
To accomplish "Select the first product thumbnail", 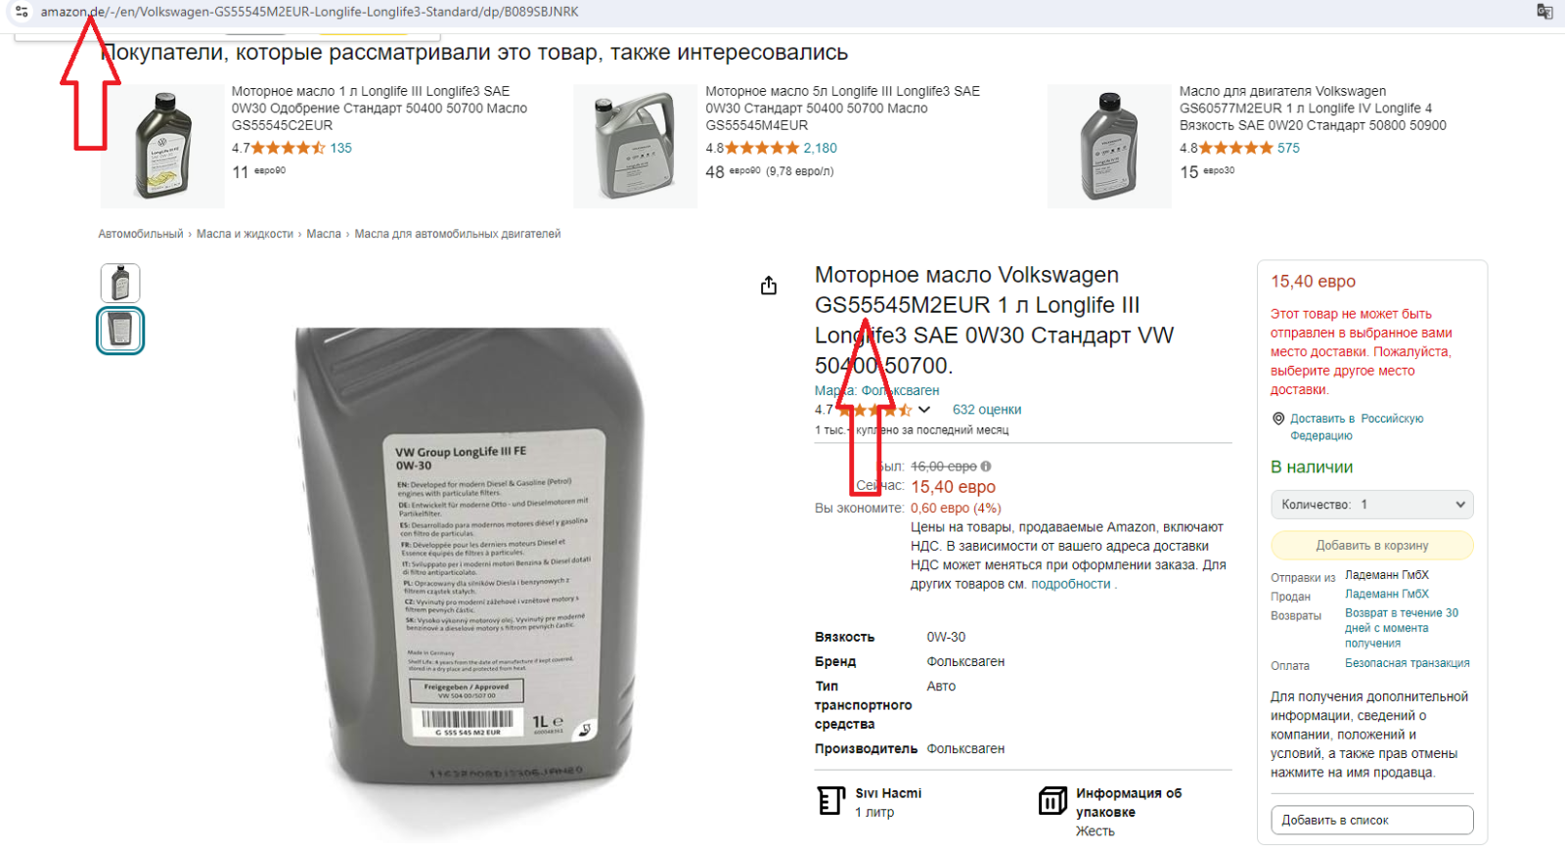I will (x=120, y=283).
